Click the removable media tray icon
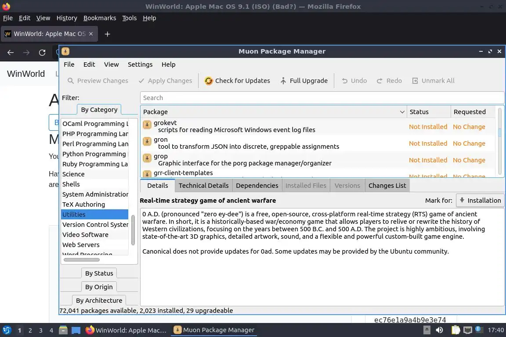The image size is (506, 337). [x=427, y=330]
